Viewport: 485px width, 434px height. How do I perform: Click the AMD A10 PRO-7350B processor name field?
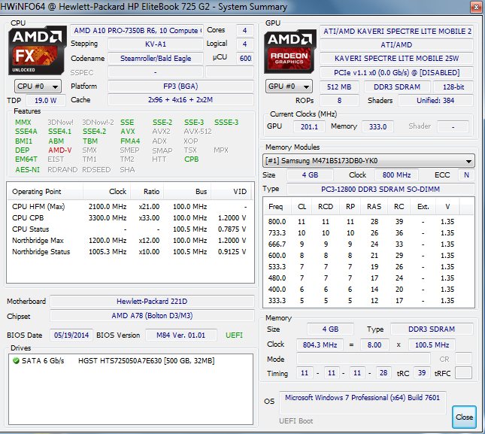(x=137, y=31)
